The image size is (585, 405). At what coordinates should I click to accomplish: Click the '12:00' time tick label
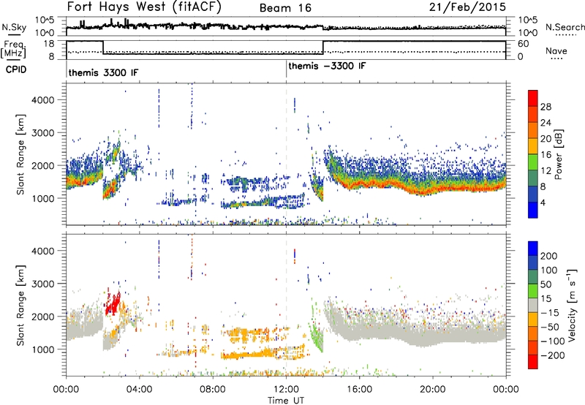[286, 390]
